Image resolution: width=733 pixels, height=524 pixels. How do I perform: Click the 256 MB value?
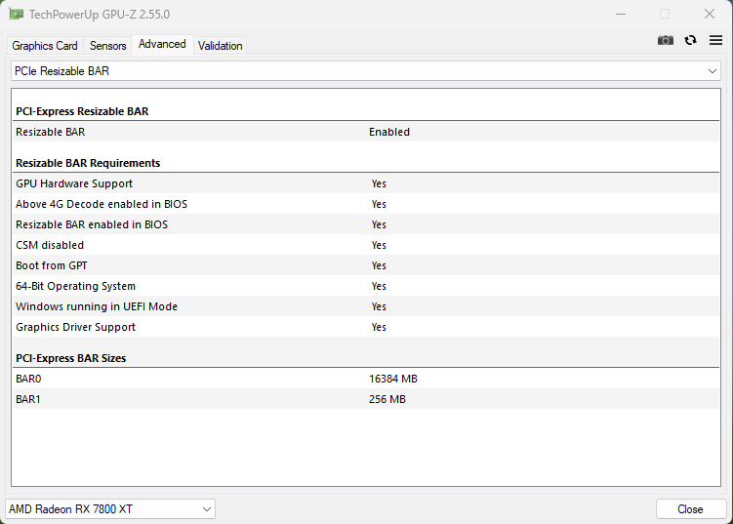pos(387,399)
